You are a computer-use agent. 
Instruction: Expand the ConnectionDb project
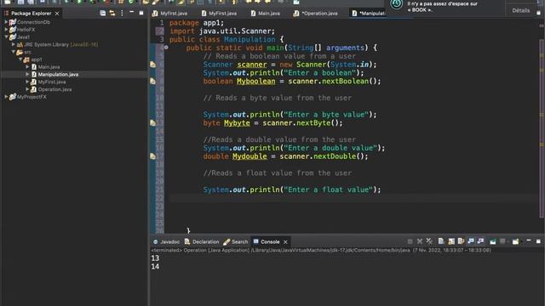coord(6,22)
